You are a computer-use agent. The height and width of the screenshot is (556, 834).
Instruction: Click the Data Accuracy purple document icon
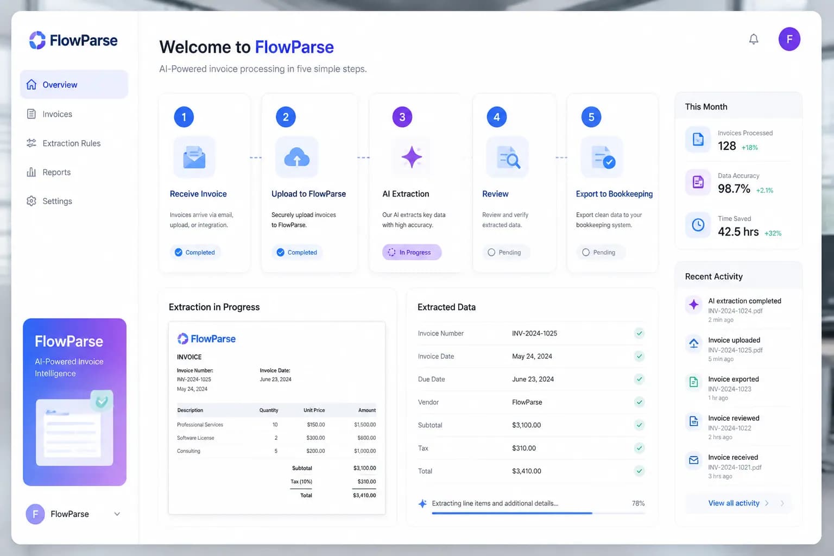[x=698, y=182]
